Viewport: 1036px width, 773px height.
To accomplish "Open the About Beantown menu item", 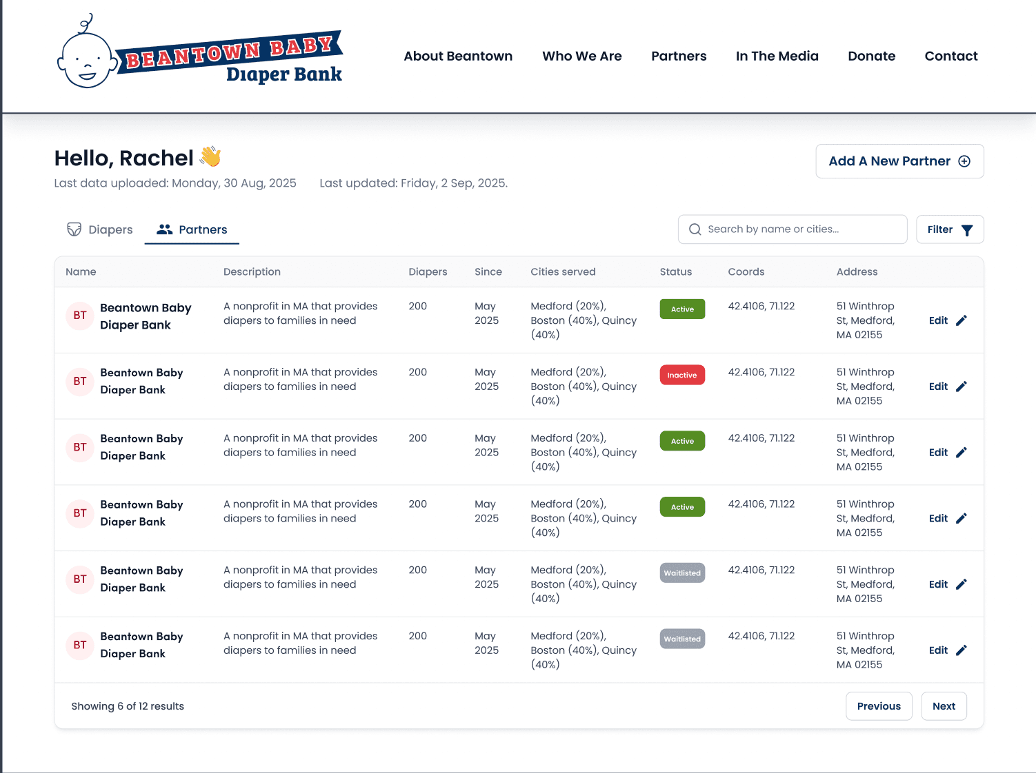I will click(x=458, y=56).
